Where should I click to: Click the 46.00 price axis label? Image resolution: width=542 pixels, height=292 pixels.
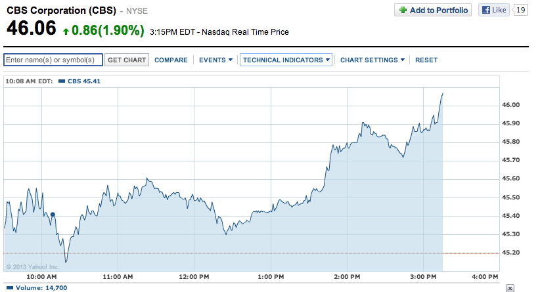(x=511, y=105)
